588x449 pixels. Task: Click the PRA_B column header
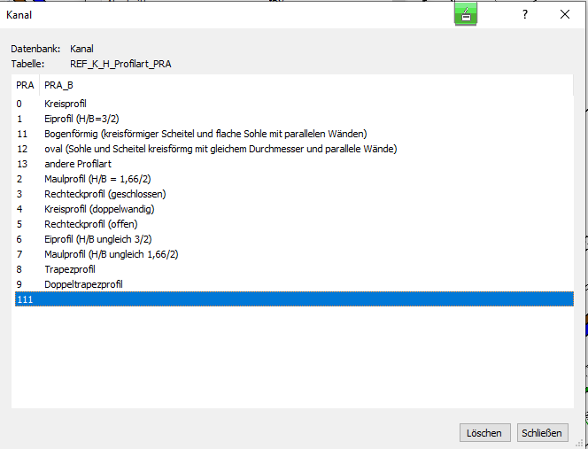pos(58,85)
